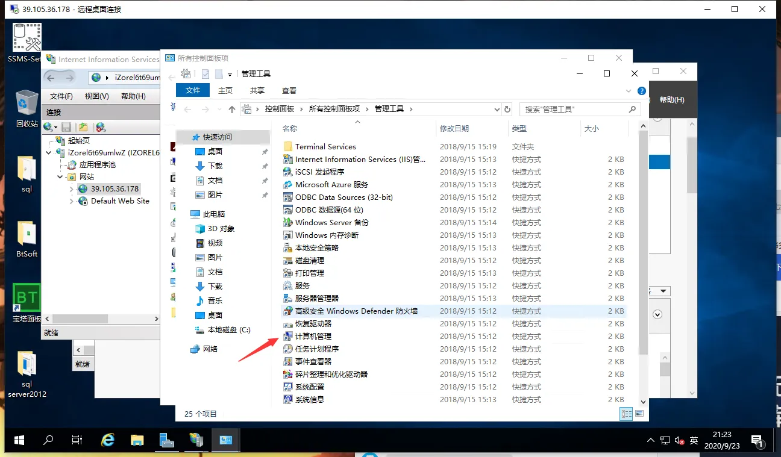Open the sql server2012 desktop folder
This screenshot has width=781, height=457.
pyautogui.click(x=27, y=375)
